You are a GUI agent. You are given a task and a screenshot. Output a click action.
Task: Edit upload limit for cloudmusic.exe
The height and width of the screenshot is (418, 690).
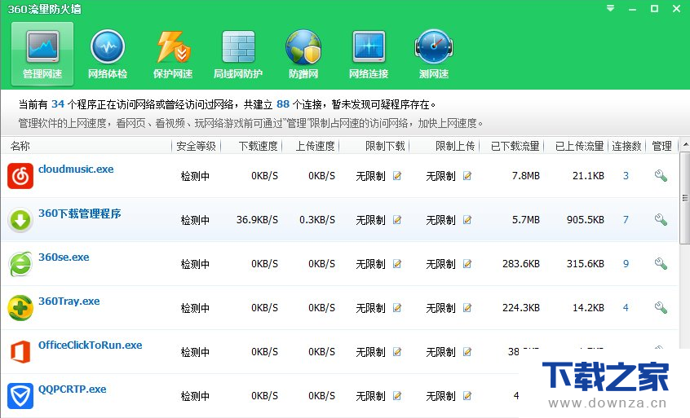[x=467, y=176]
